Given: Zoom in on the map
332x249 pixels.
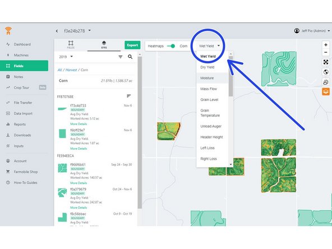Looking at the screenshot, I should click(x=326, y=45).
